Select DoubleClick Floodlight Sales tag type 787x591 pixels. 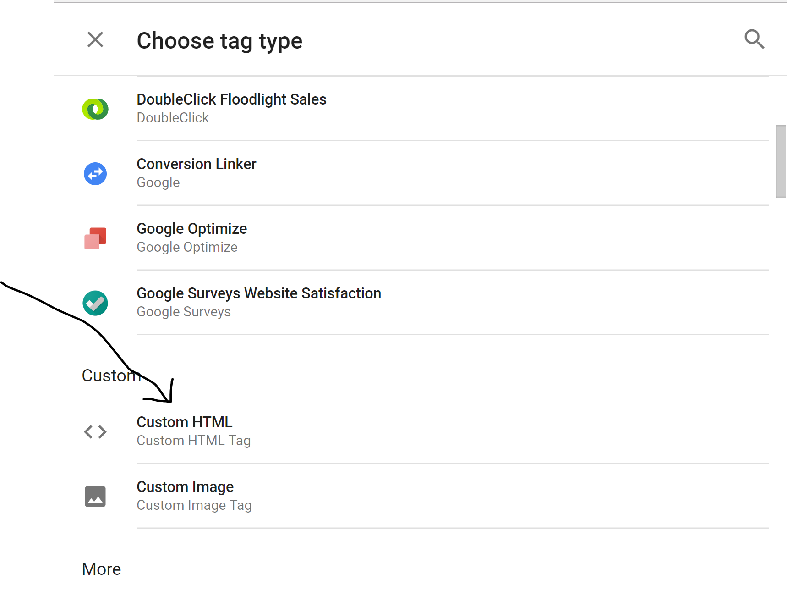pyautogui.click(x=231, y=99)
